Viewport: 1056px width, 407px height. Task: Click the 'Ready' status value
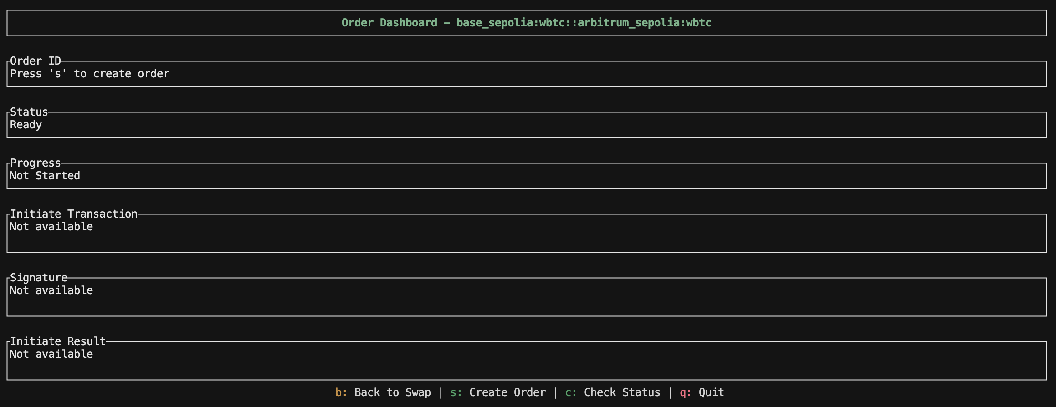coord(26,125)
